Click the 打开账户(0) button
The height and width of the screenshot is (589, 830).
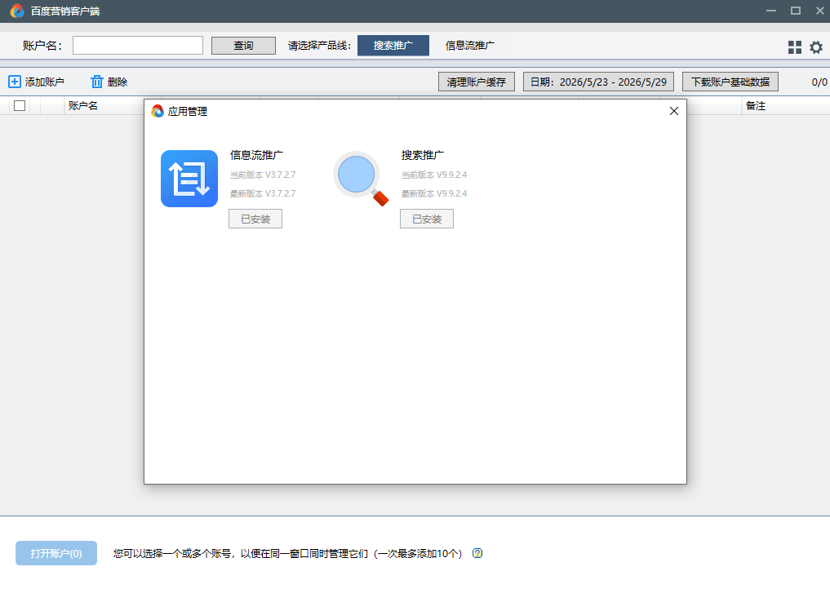click(x=56, y=553)
